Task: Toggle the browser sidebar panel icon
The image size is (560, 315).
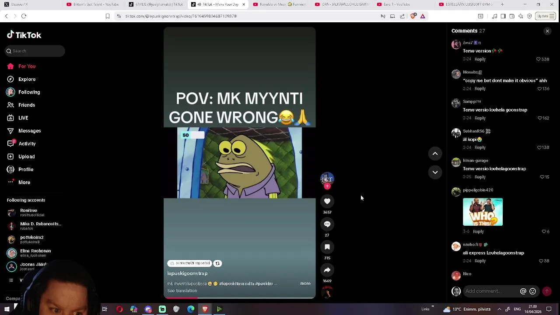Action: tap(503, 16)
